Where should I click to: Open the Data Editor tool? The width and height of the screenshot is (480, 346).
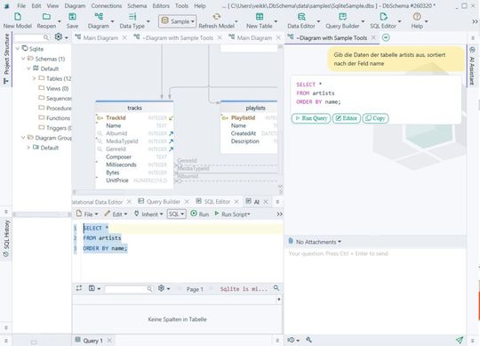(301, 20)
